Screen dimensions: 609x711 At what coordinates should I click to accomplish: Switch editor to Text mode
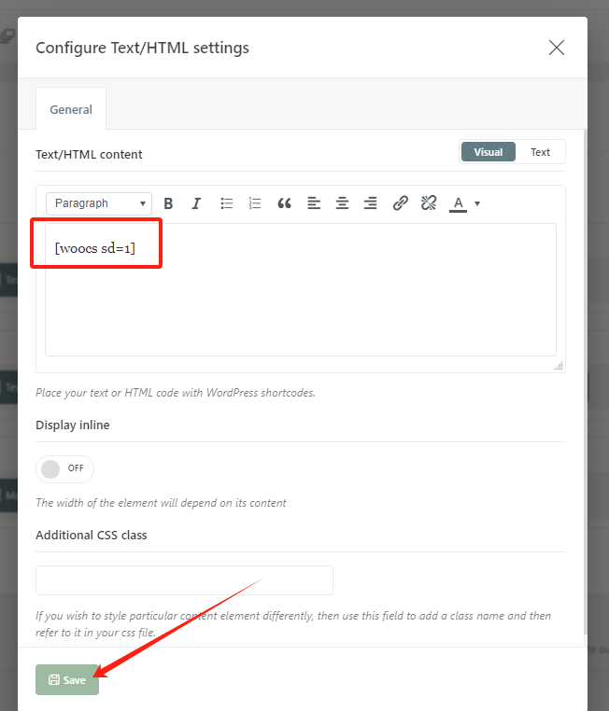click(540, 152)
